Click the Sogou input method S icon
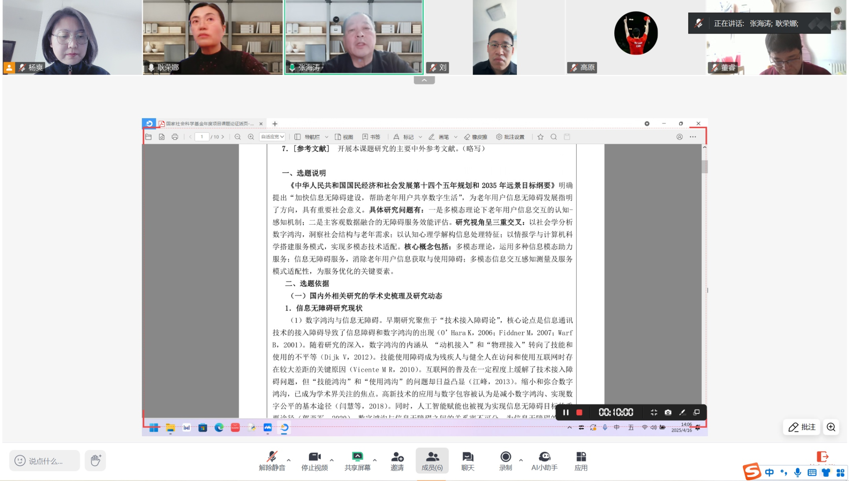849x481 pixels. [752, 471]
